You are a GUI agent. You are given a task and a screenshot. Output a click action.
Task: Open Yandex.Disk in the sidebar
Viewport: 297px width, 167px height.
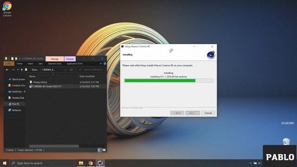pos(16,98)
